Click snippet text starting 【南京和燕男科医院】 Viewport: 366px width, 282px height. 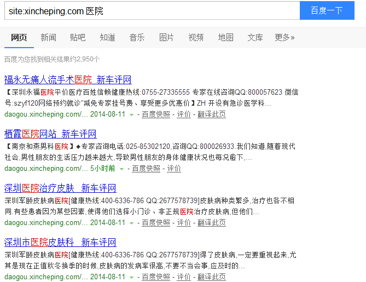click(x=150, y=152)
